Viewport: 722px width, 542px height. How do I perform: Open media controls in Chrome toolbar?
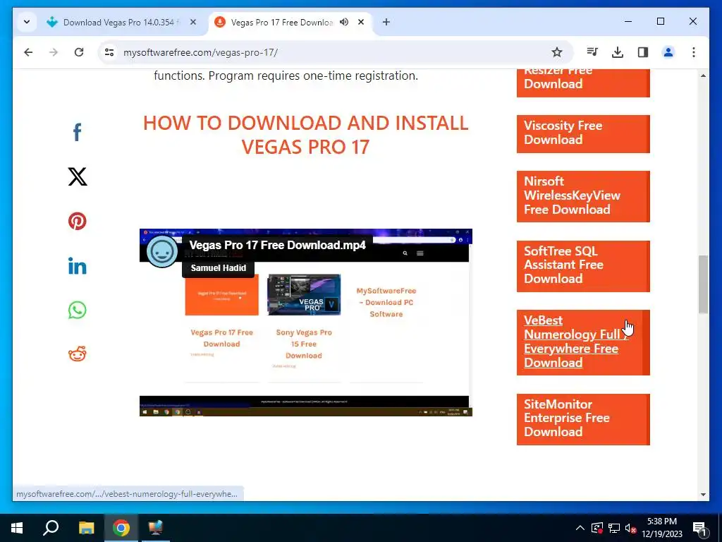pyautogui.click(x=592, y=52)
